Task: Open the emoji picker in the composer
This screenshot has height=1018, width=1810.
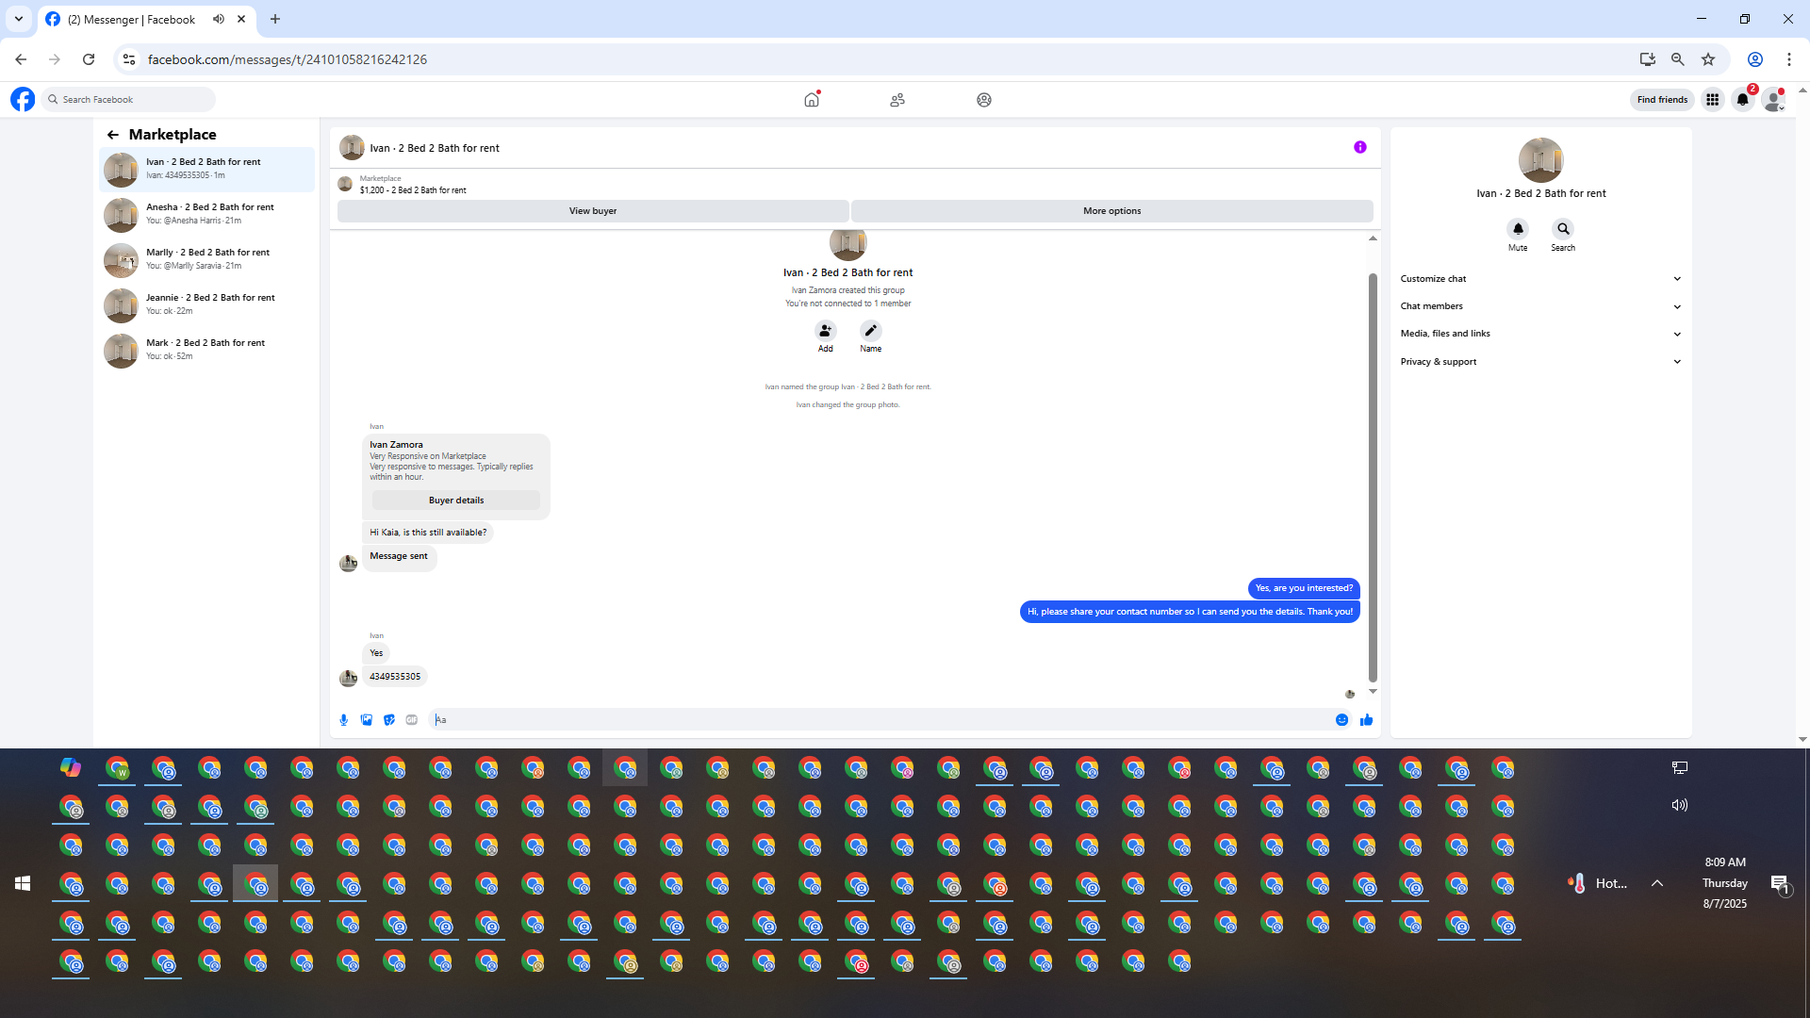Action: point(1341,720)
